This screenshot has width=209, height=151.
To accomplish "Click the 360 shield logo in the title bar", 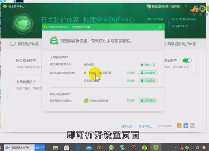I will 5,6.
